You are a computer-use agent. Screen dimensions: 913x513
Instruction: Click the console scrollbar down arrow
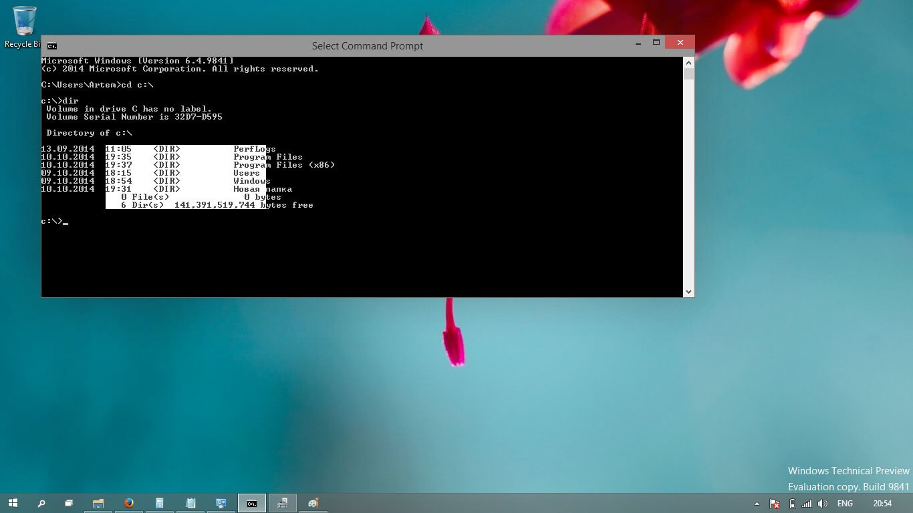(x=688, y=291)
